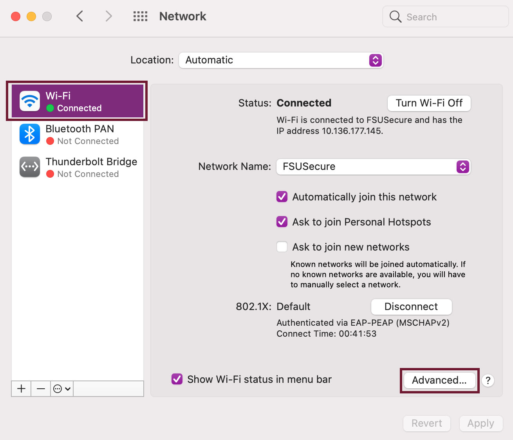
Task: Disable Show Wi-Fi status in menu bar
Action: pos(177,379)
